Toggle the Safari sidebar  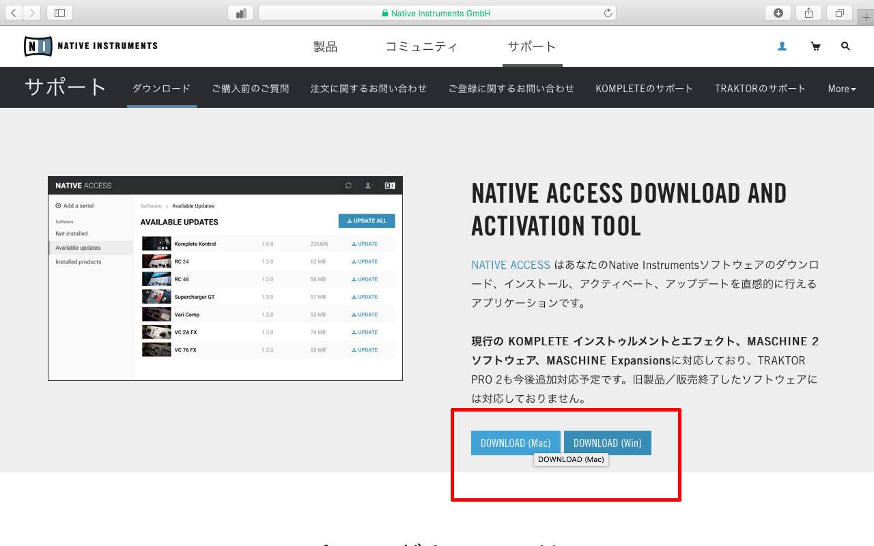pos(59,13)
